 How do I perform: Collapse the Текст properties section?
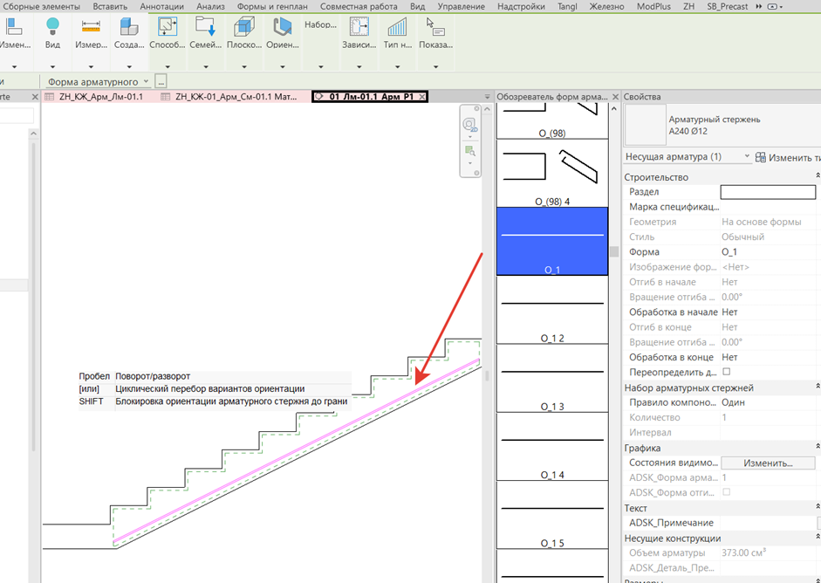[818, 508]
